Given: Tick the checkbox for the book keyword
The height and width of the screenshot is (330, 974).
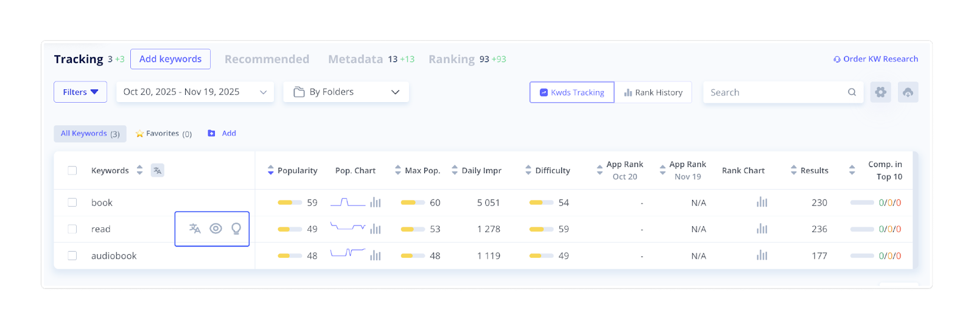Looking at the screenshot, I should (x=72, y=202).
